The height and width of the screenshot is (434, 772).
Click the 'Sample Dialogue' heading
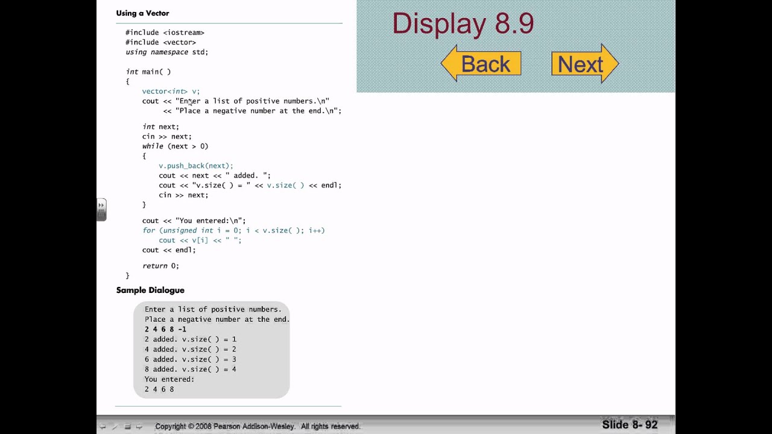[150, 290]
